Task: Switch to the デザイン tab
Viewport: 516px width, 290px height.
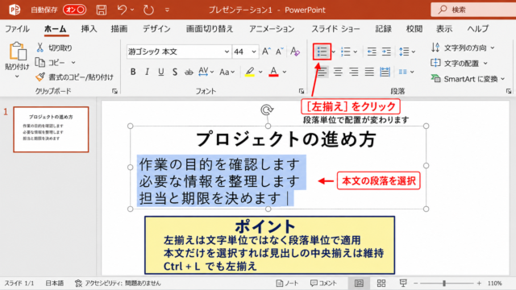Action: (x=156, y=29)
